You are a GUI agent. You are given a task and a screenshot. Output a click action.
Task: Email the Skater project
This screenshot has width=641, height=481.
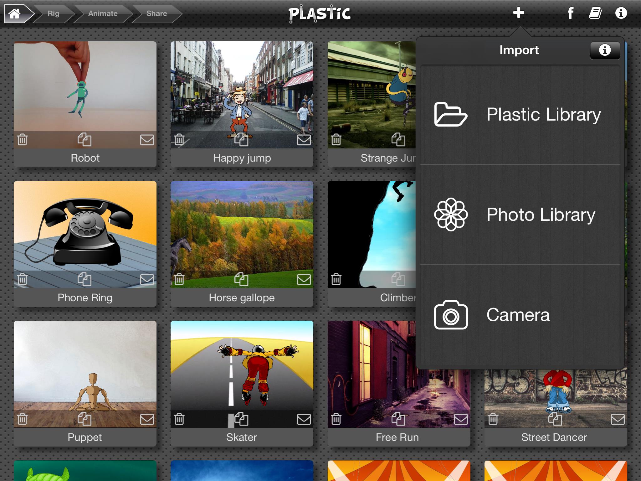click(x=304, y=419)
